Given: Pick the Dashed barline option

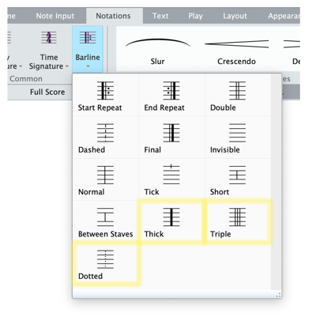Looking at the screenshot, I should [x=106, y=138].
